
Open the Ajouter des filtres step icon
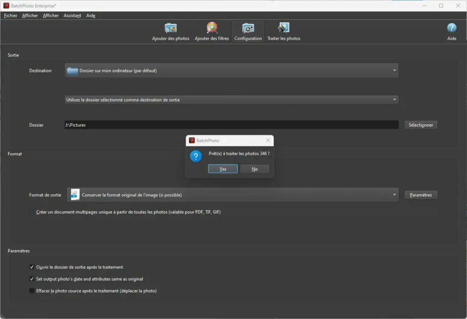point(212,28)
